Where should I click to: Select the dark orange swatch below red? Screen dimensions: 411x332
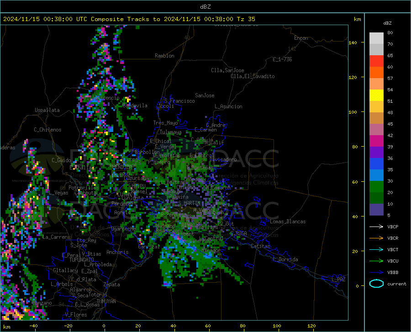(x=376, y=73)
